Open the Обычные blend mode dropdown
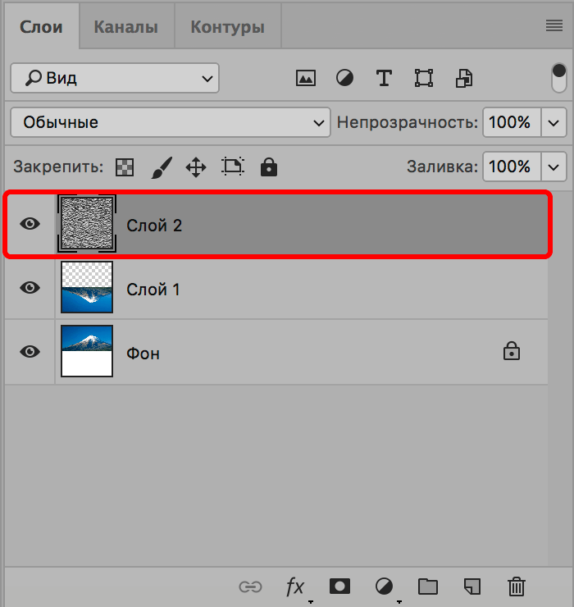The height and width of the screenshot is (607, 574). click(170, 122)
